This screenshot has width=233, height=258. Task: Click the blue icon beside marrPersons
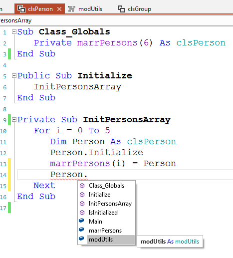coord(81,230)
